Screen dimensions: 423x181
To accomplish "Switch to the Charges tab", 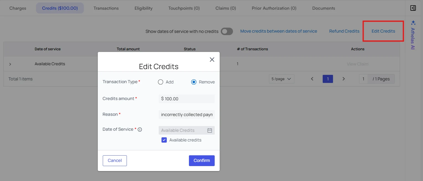I will click(x=18, y=8).
